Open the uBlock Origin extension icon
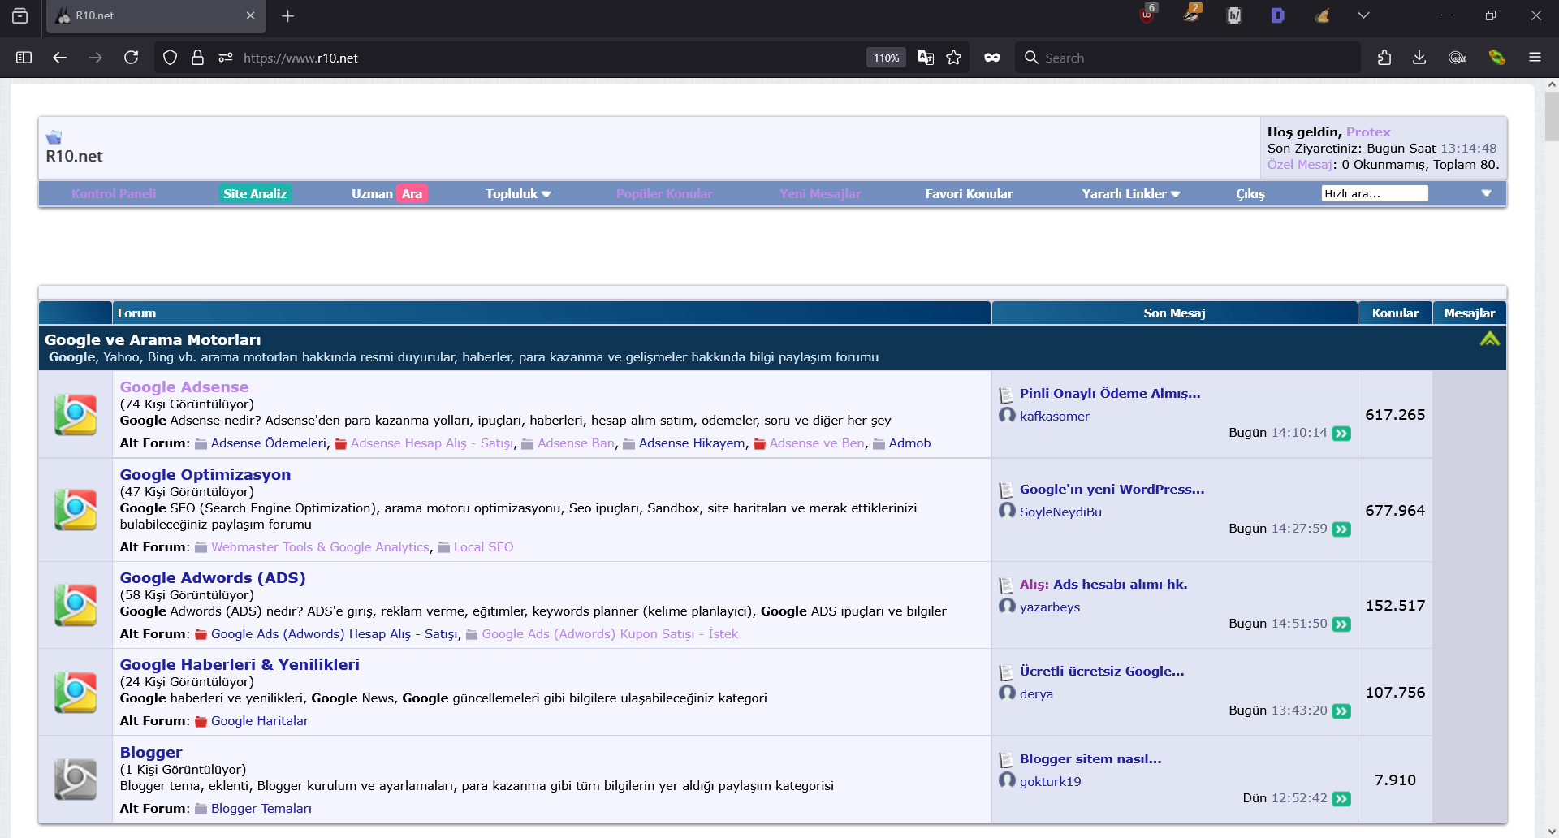Viewport: 1559px width, 838px height. [1147, 15]
